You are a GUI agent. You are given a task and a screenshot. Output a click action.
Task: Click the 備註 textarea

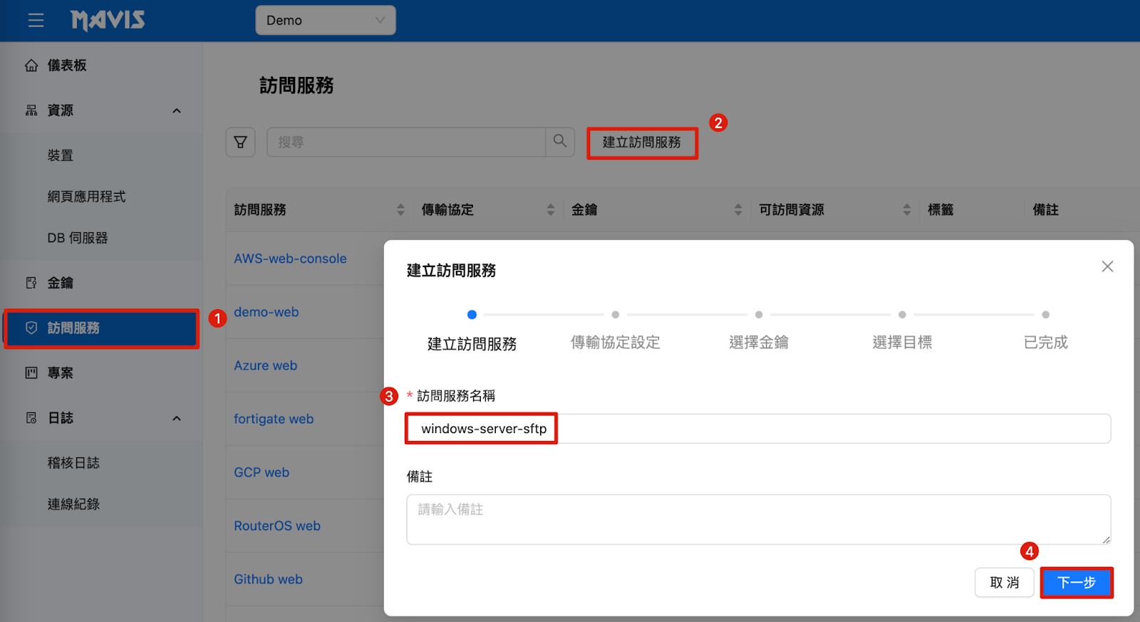point(757,519)
